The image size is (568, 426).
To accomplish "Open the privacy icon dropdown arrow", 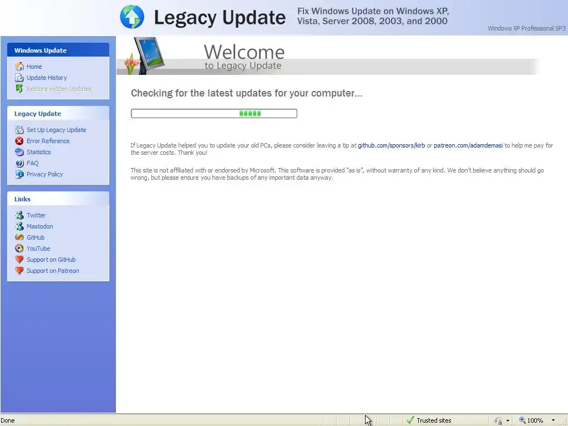I will [508, 420].
